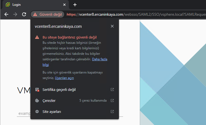
Task: Click the "Uyarıları açın" link
Action: [64, 78]
